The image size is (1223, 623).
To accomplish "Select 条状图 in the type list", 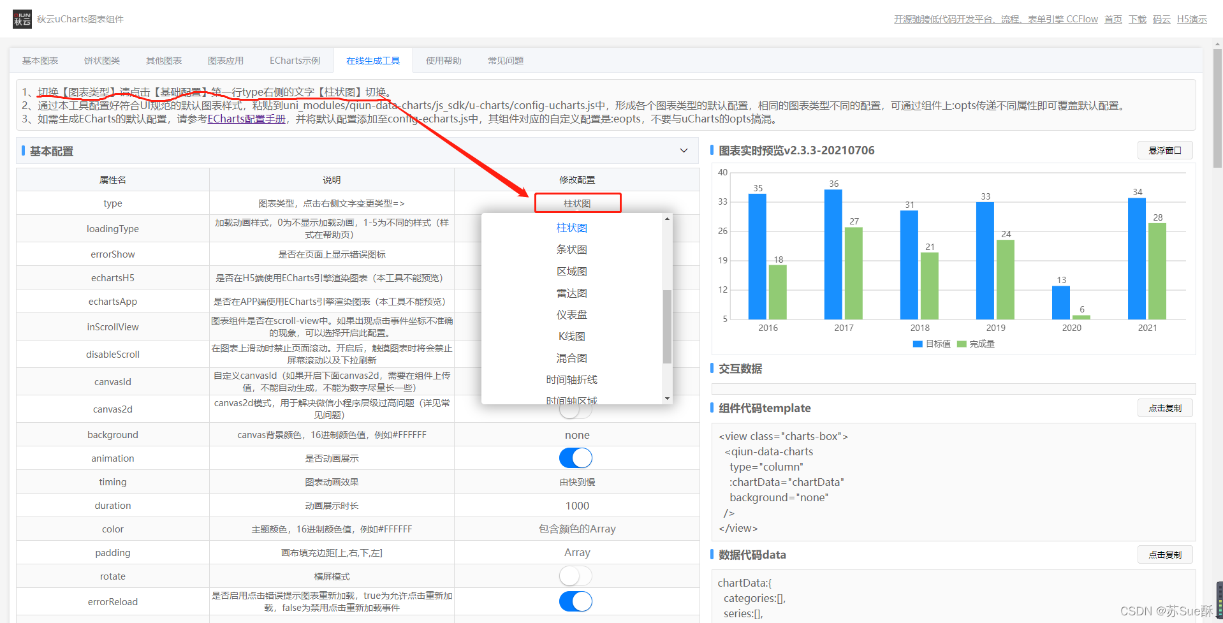I will click(x=571, y=250).
